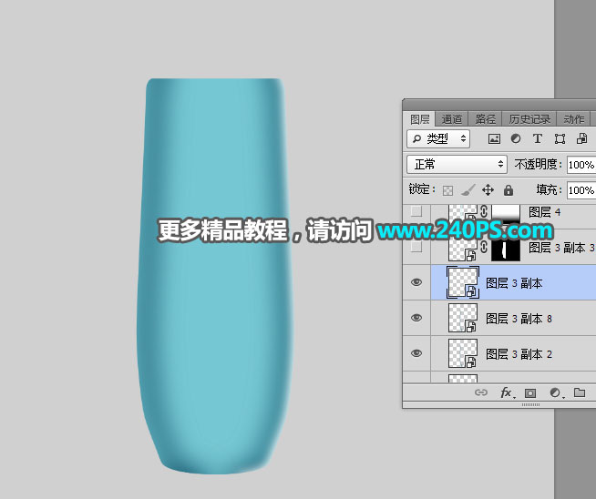Toggle lock position move icon

pos(488,189)
